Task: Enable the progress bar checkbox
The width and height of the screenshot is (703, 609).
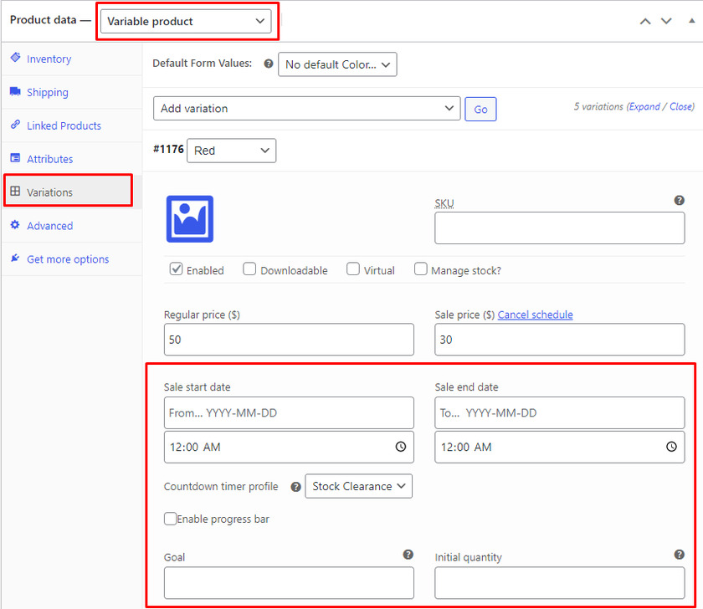Action: click(x=171, y=519)
